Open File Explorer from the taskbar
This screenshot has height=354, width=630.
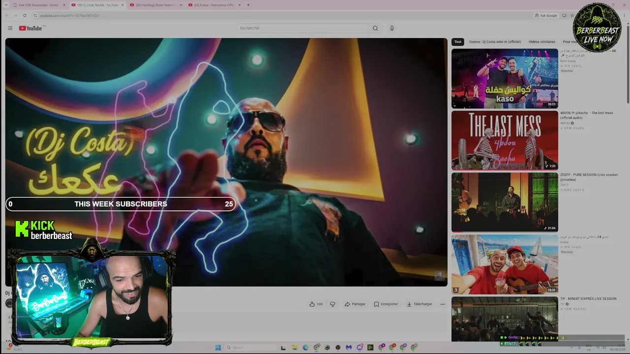click(294, 348)
